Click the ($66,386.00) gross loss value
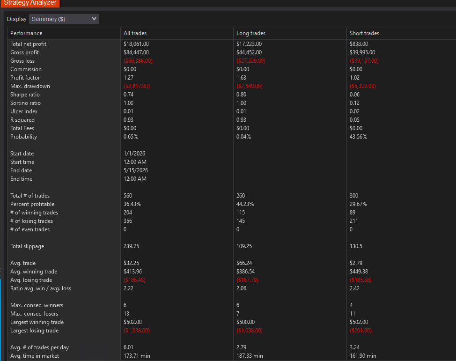456x361 pixels. 138,61
